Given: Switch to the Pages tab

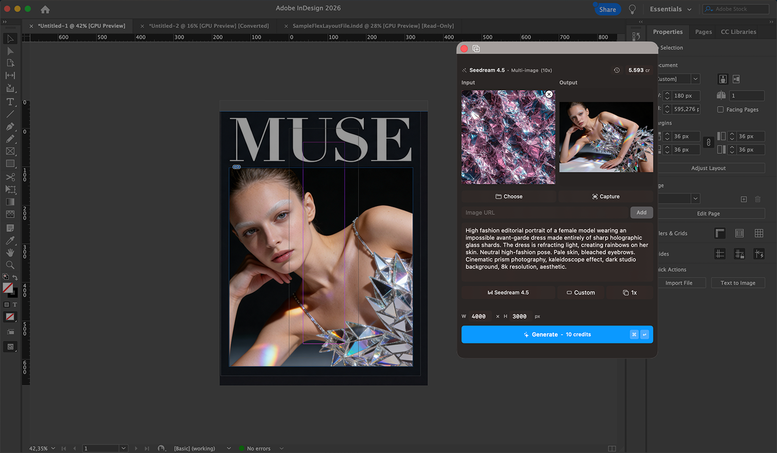Looking at the screenshot, I should [x=703, y=32].
